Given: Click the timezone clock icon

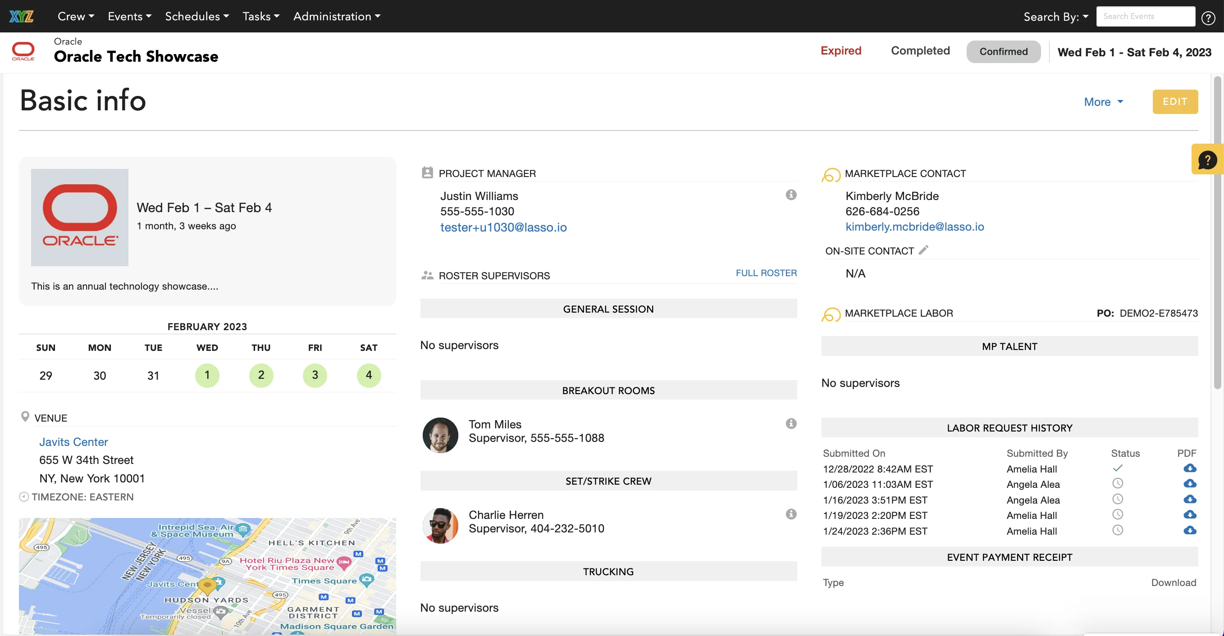Looking at the screenshot, I should 24,497.
